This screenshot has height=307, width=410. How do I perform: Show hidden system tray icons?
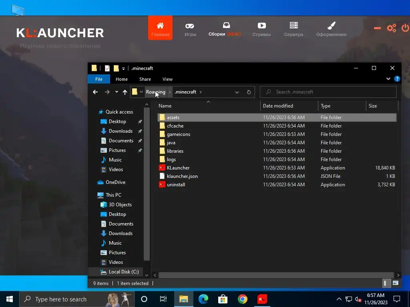pos(339,299)
